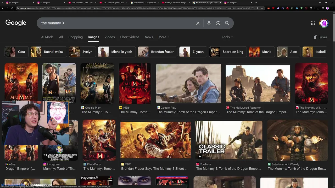335x188 pixels.
Task: Filter images by Movie chip
Action: [x=262, y=52]
